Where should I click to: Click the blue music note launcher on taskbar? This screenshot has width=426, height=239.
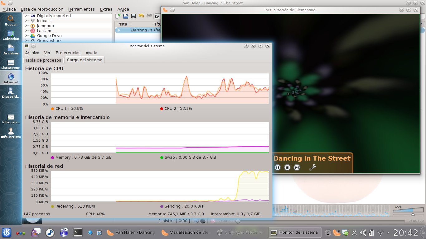[50, 232]
